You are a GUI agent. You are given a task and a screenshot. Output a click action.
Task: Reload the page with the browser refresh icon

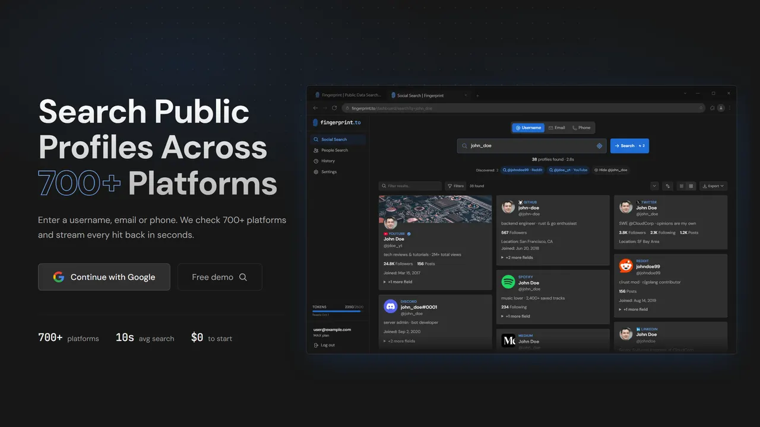tap(334, 108)
